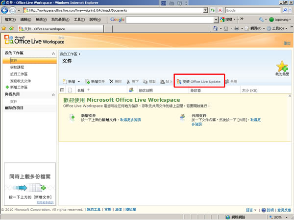Click the 刪除 X toolbar icon
294x220 pixels.
111,81
